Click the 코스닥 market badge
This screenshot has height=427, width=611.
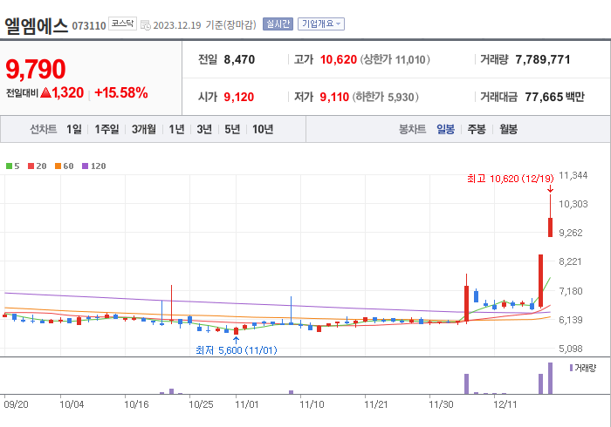(x=122, y=24)
